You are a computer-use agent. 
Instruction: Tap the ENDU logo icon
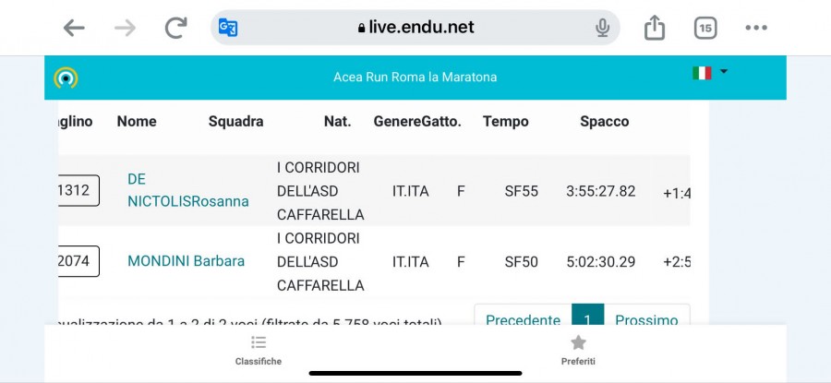click(x=66, y=78)
